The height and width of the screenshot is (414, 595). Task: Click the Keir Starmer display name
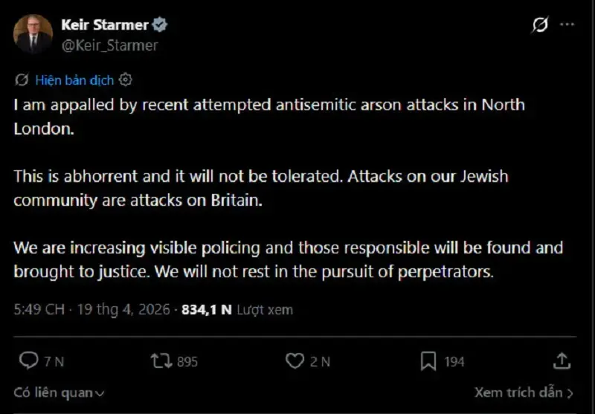click(105, 25)
